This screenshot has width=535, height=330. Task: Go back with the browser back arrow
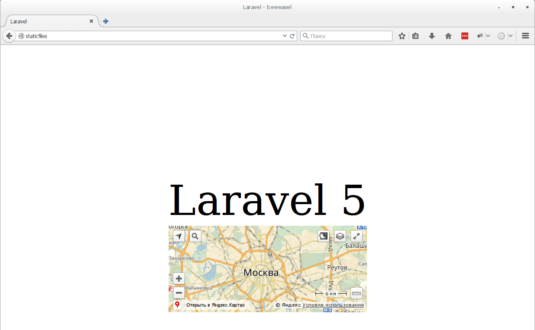pos(9,36)
